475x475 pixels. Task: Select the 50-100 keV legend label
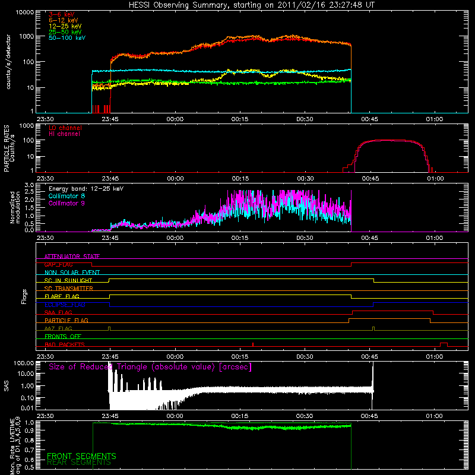click(67, 38)
